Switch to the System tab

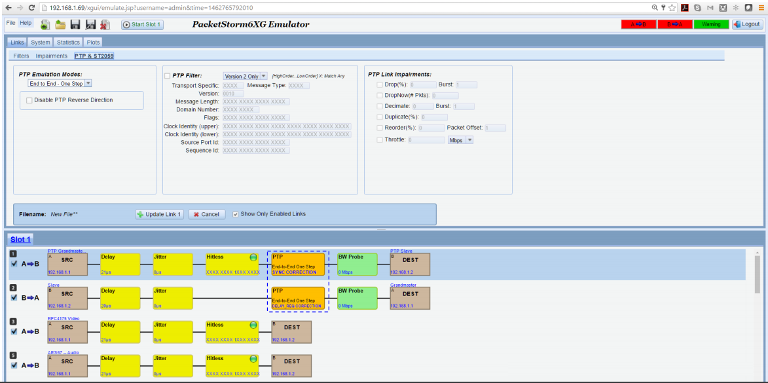pos(40,43)
